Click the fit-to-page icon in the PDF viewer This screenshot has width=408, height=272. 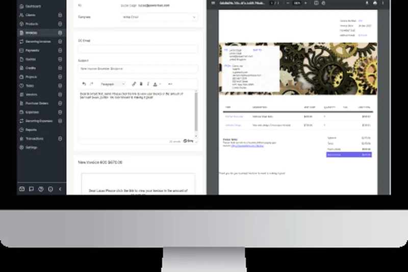[316, 3]
